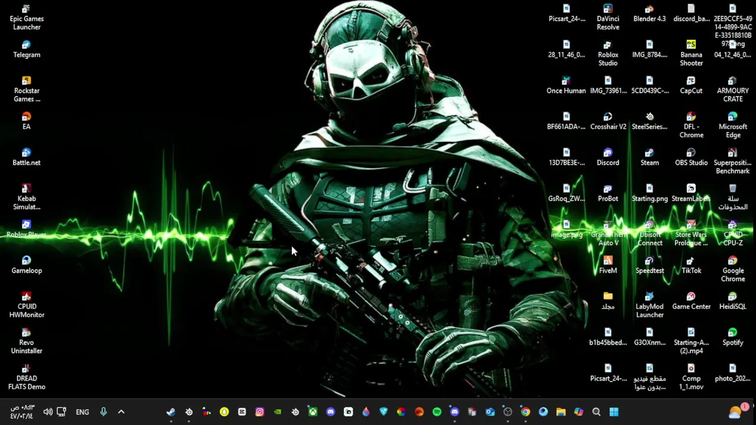Select the Roblox Player desktop icon
The width and height of the screenshot is (756, 425).
tap(27, 230)
